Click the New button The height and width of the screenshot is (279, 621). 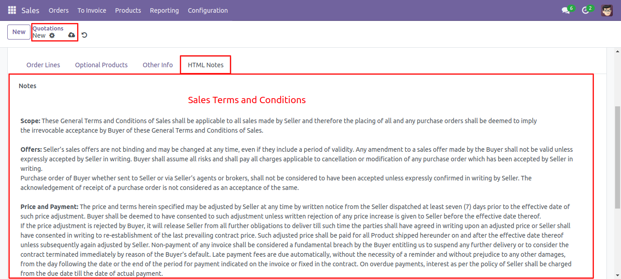[x=19, y=32]
